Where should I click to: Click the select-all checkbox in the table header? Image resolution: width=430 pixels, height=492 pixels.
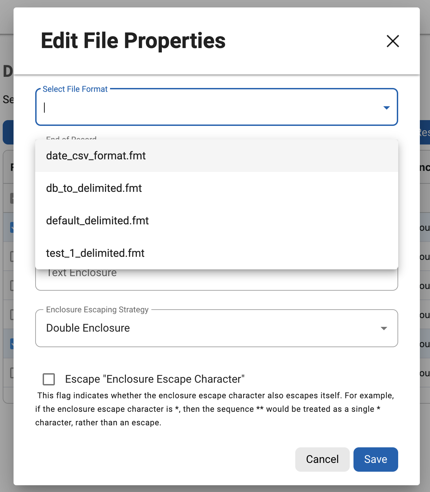(x=13, y=198)
